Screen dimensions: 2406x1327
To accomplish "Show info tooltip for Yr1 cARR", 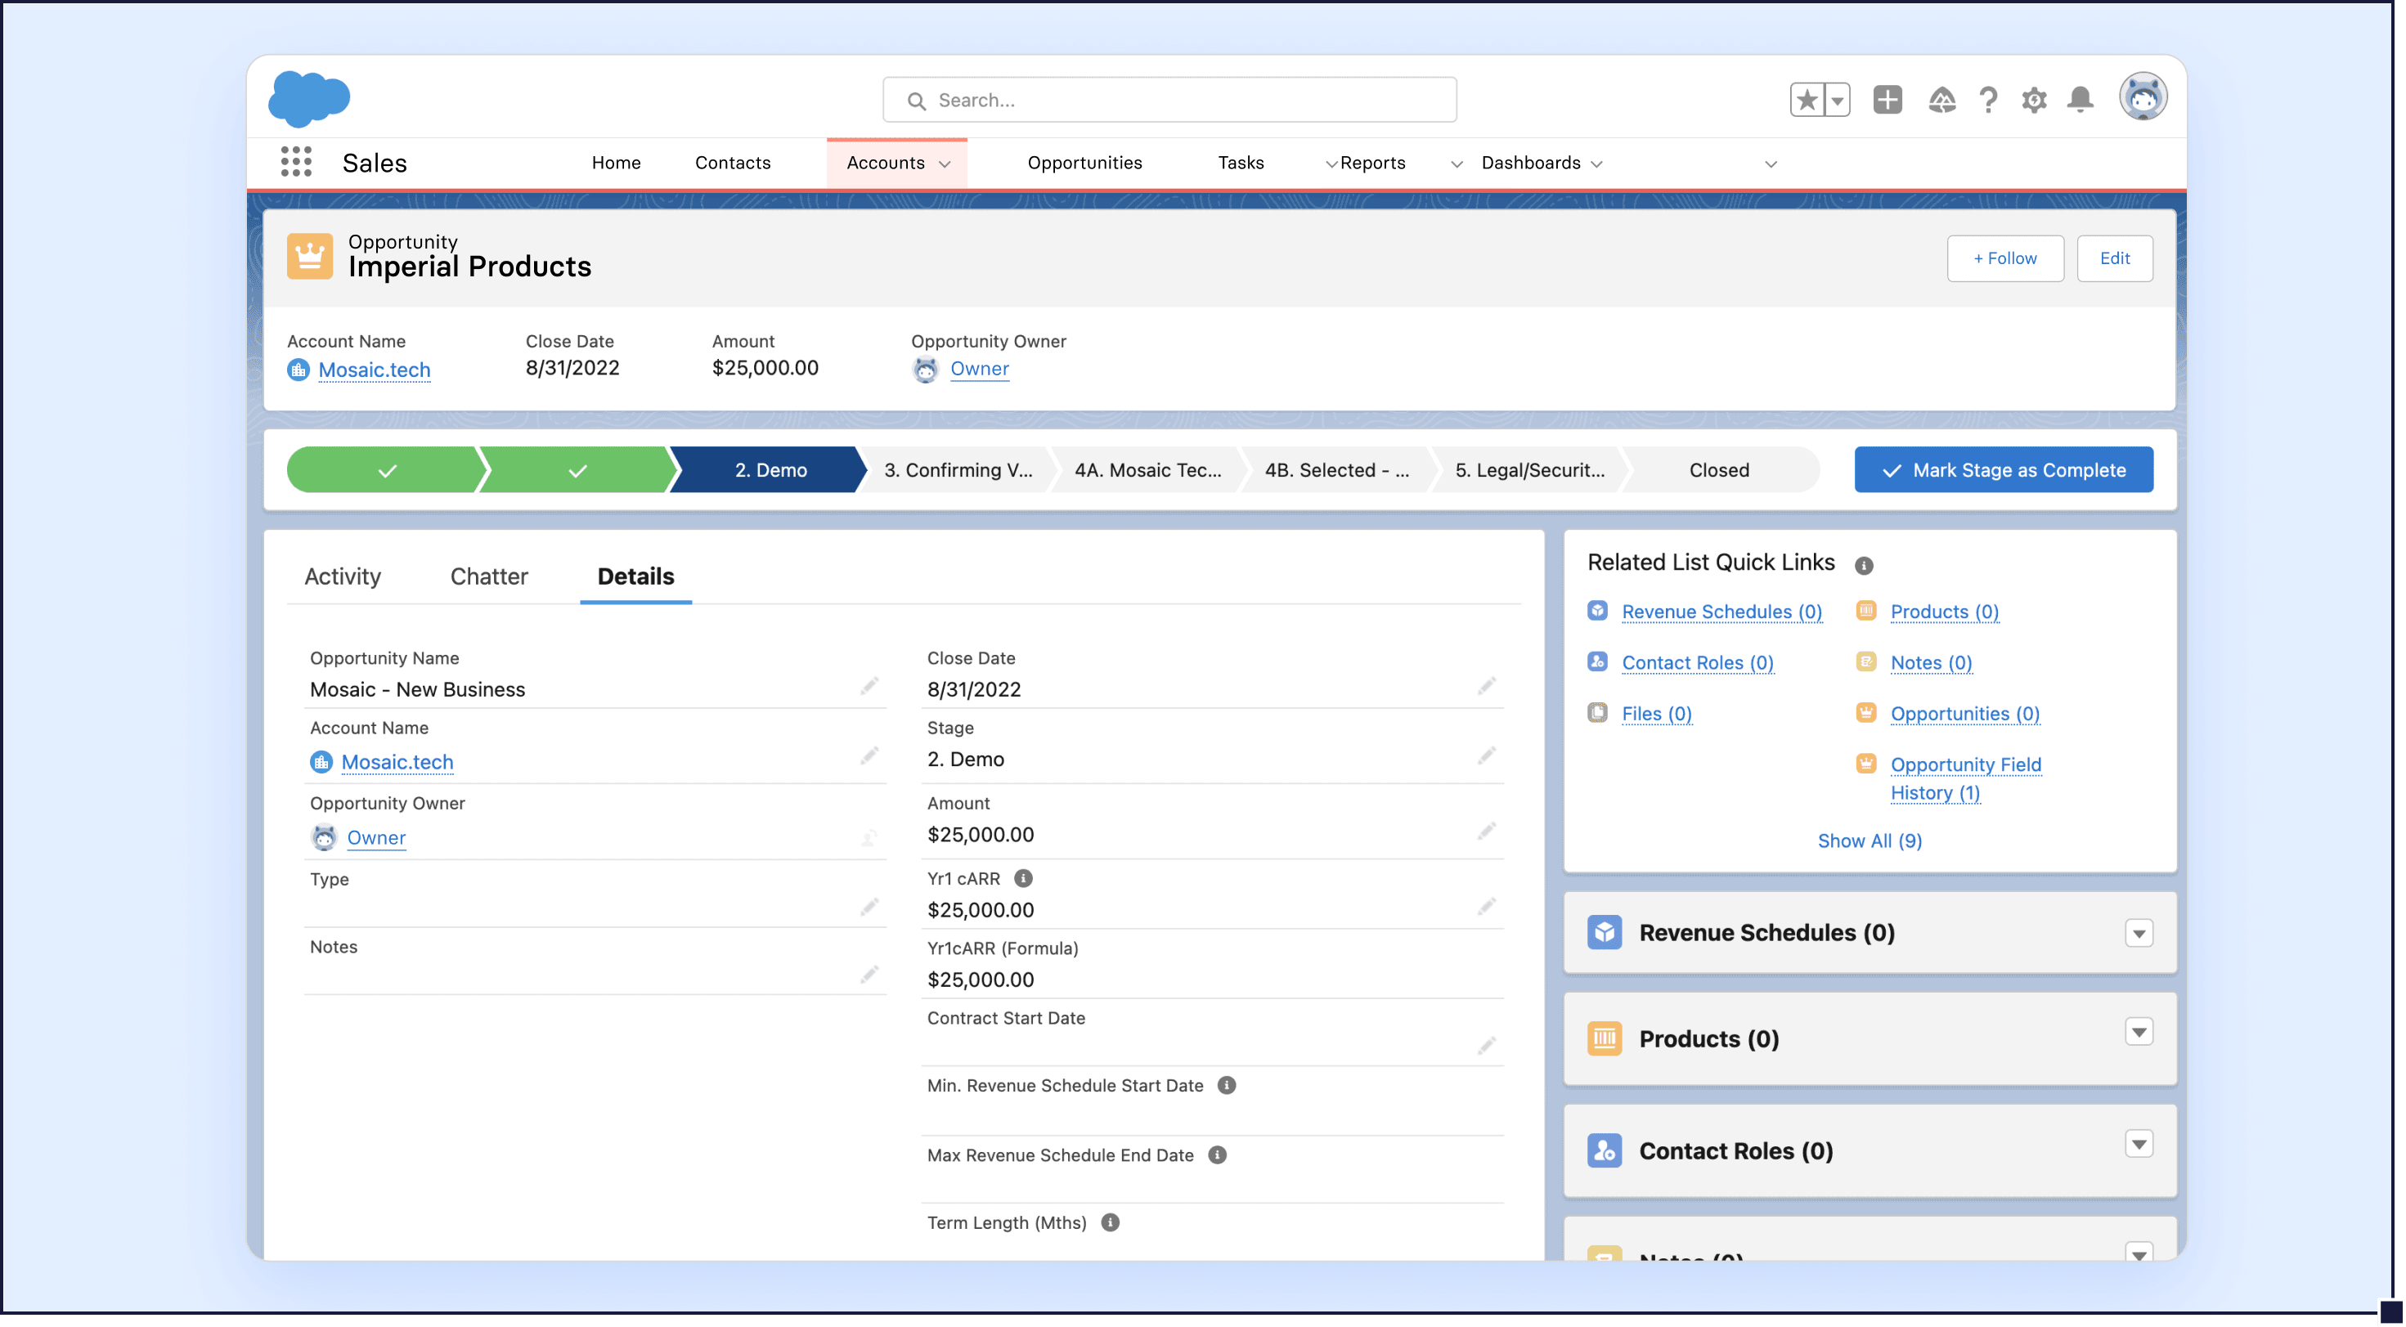I will tap(1023, 879).
